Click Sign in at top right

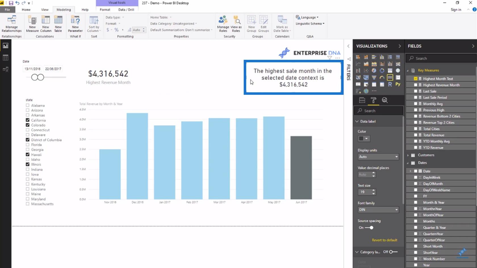(x=456, y=10)
